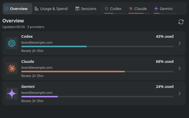Expand Gemini details via its chevron
Viewport: 189px width, 118px height.
(180, 94)
